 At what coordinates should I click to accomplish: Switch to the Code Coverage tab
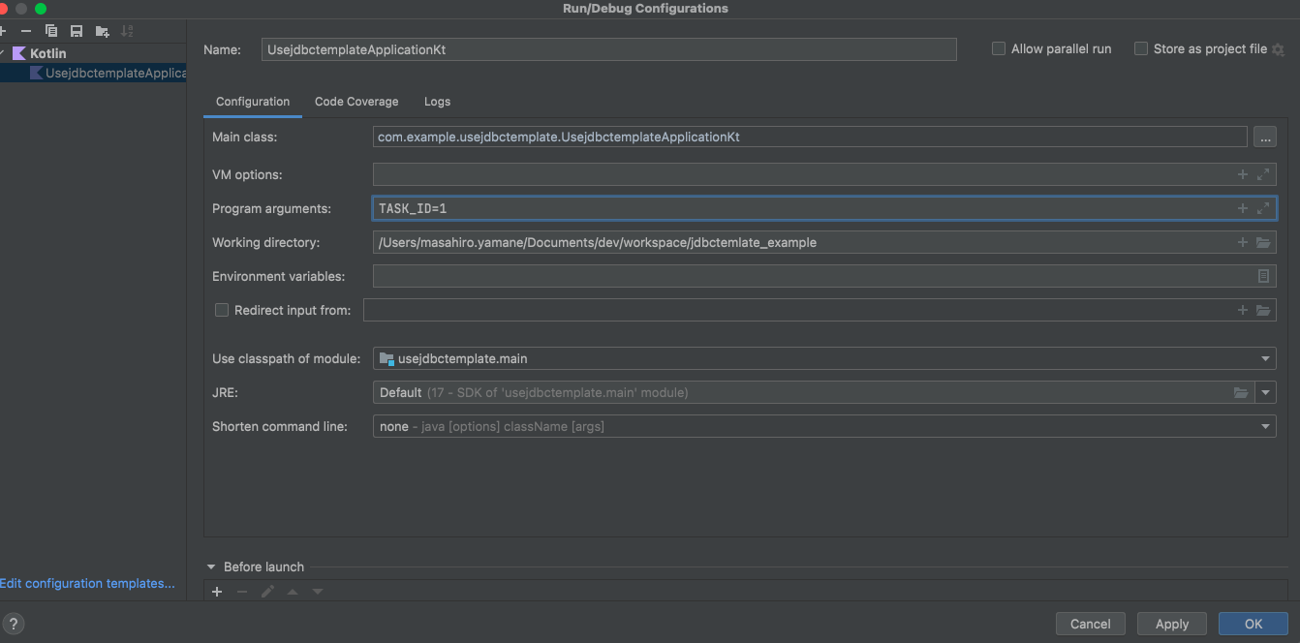coord(356,101)
